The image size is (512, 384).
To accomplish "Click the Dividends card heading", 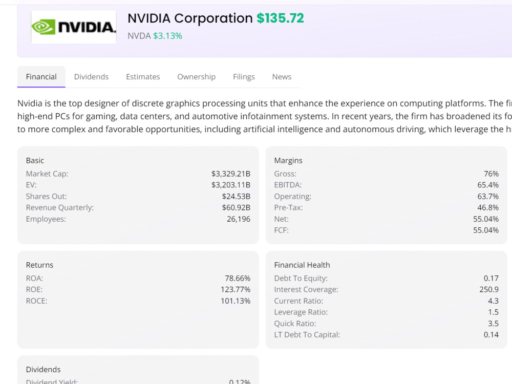I will 43,369.
